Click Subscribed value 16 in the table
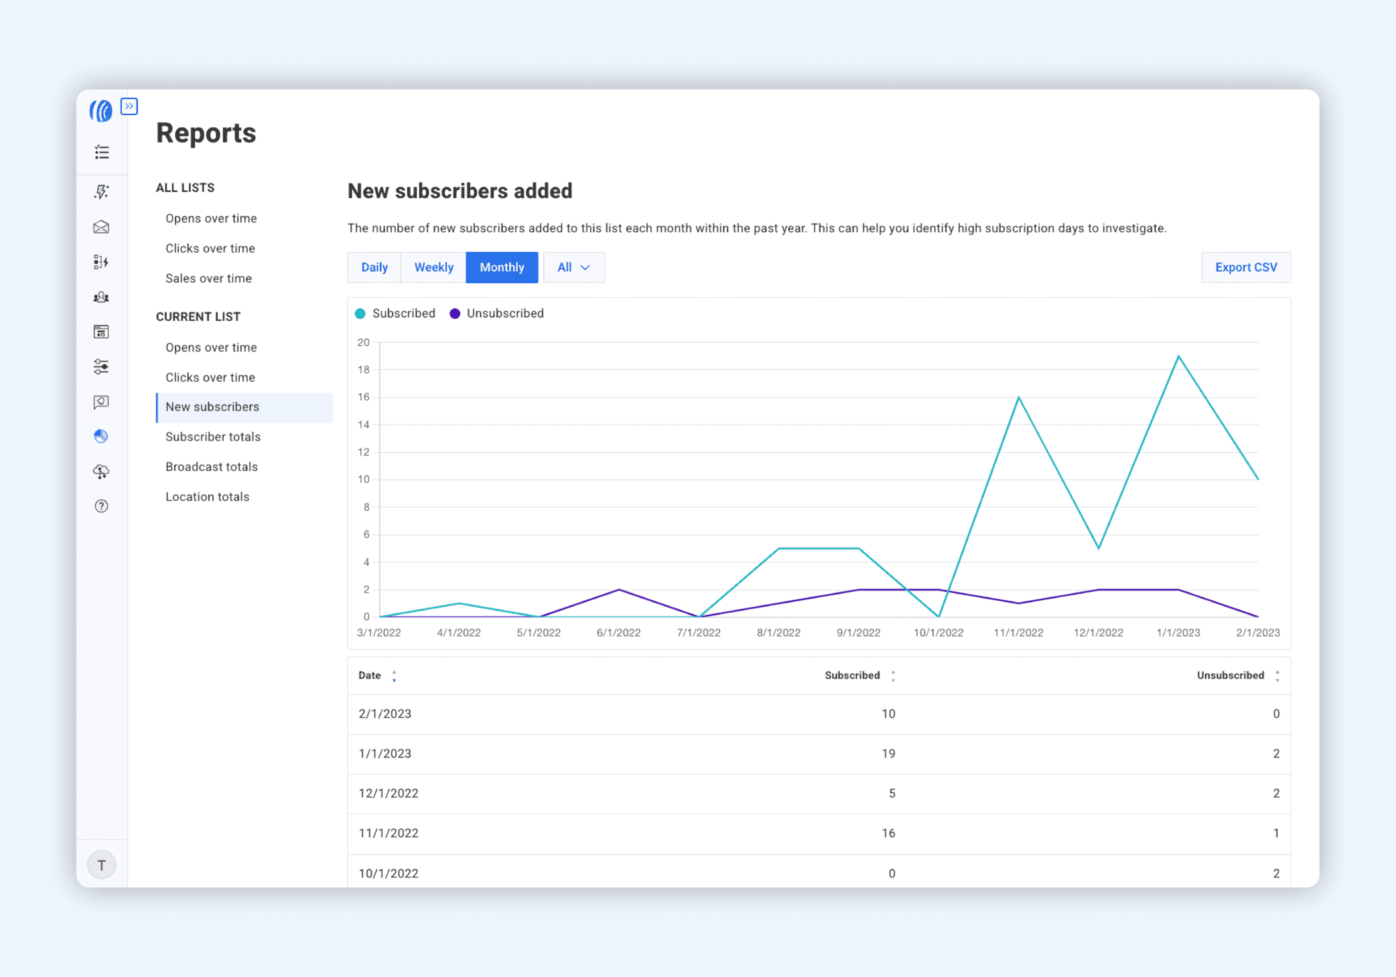The width and height of the screenshot is (1396, 977). [x=888, y=834]
